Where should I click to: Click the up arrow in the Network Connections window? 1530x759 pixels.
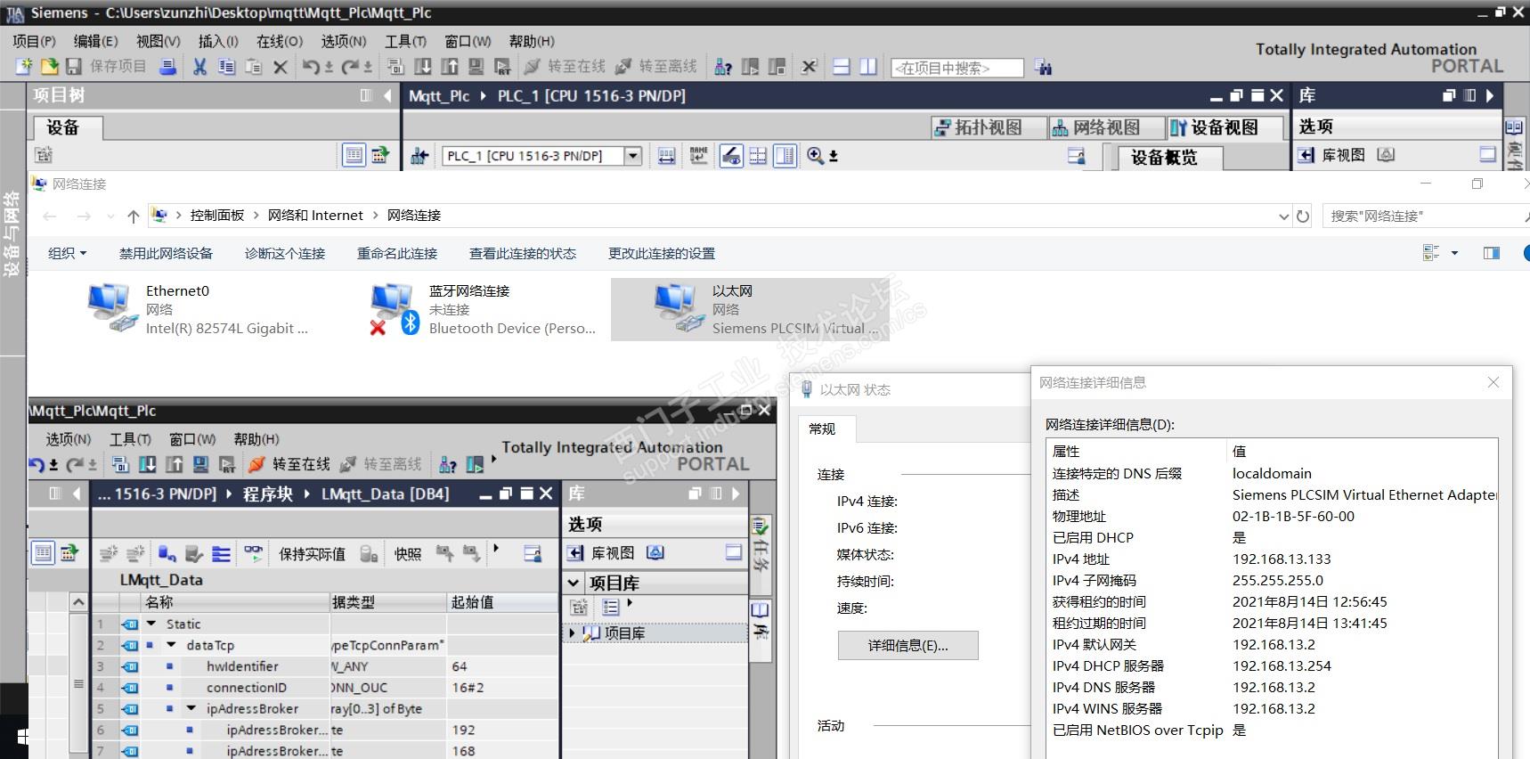click(134, 216)
